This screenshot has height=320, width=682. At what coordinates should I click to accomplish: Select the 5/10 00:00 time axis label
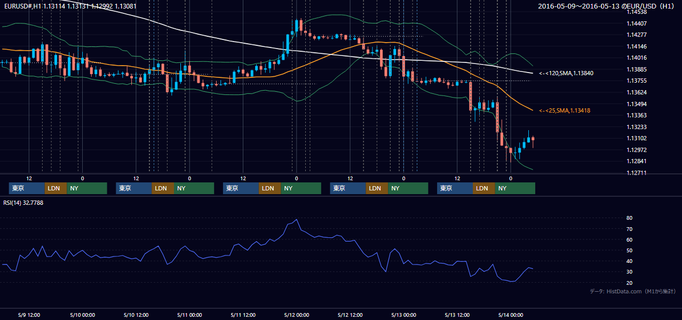click(x=82, y=315)
